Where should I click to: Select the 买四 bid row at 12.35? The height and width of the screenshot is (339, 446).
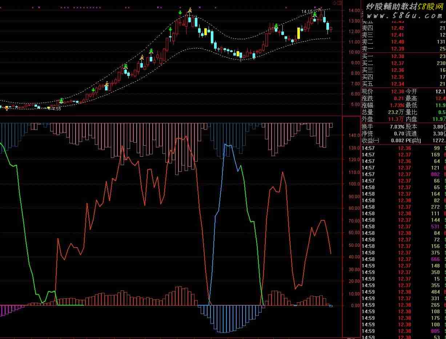click(403, 77)
